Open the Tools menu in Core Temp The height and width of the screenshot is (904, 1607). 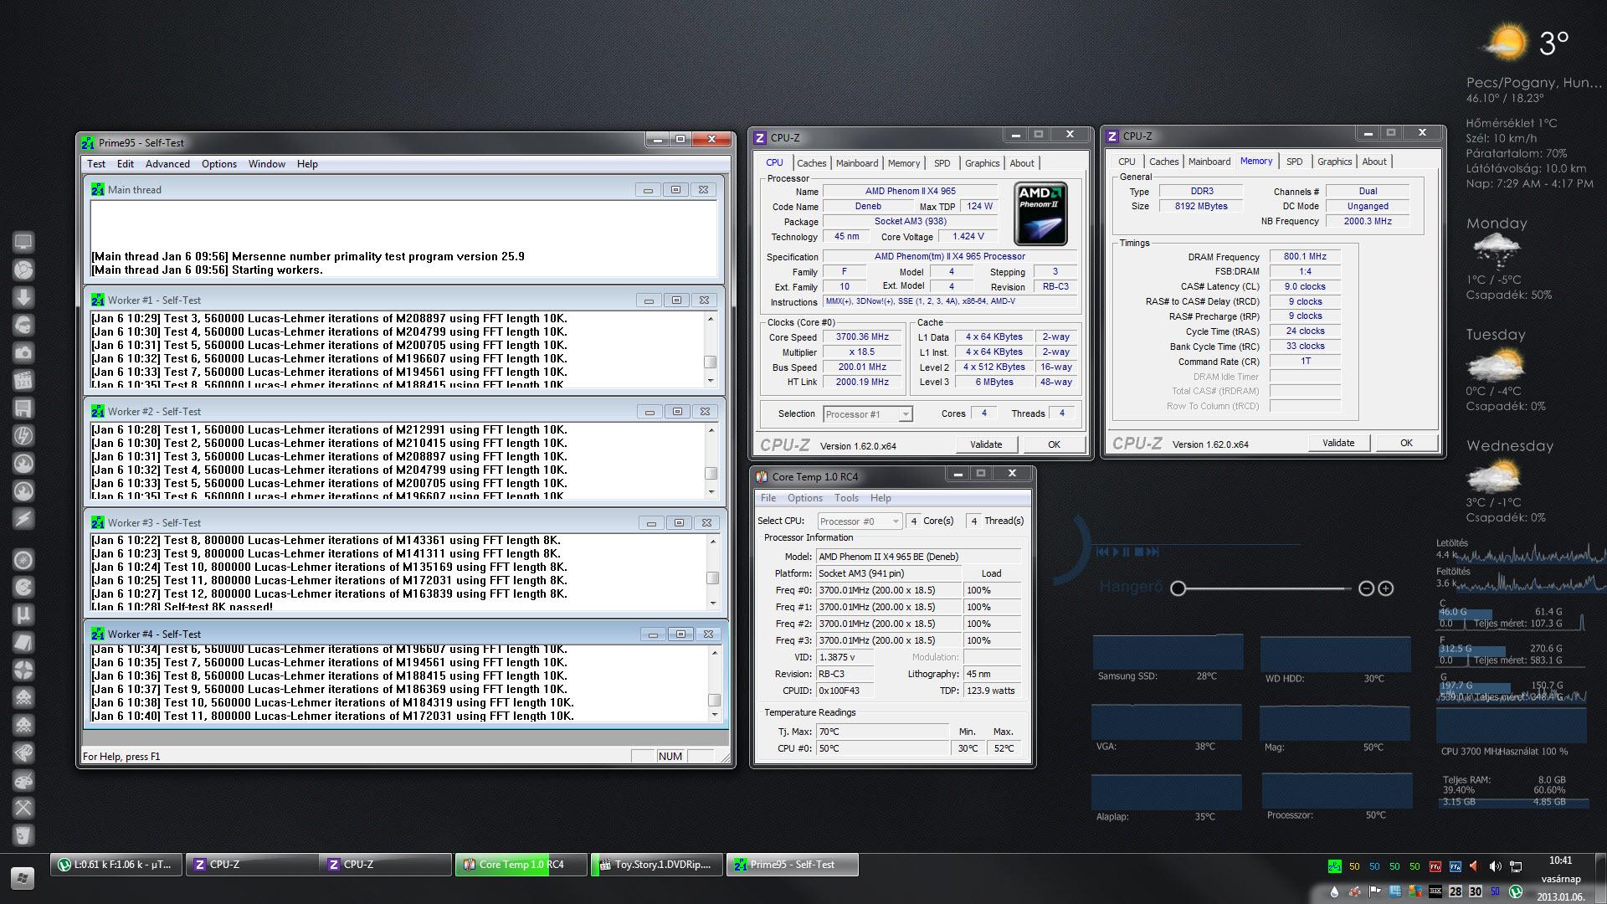[846, 498]
